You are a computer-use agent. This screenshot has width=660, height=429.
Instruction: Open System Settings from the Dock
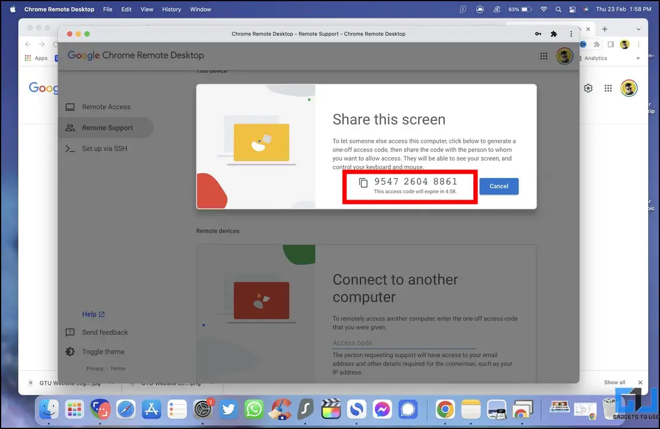(203, 409)
